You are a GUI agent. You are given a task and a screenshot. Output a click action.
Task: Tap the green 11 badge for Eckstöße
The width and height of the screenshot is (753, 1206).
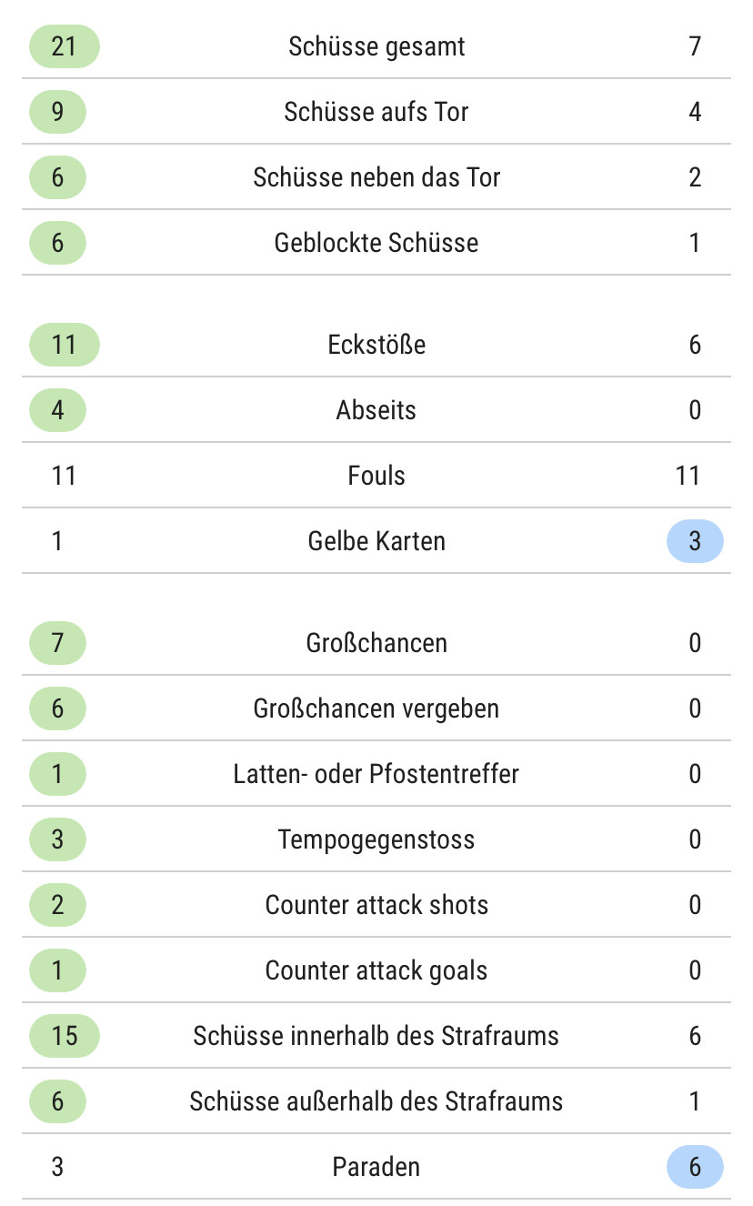[64, 345]
